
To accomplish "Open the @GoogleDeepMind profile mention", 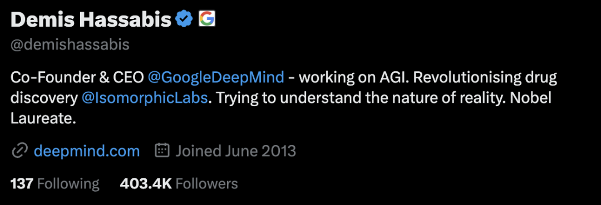I will coord(216,78).
